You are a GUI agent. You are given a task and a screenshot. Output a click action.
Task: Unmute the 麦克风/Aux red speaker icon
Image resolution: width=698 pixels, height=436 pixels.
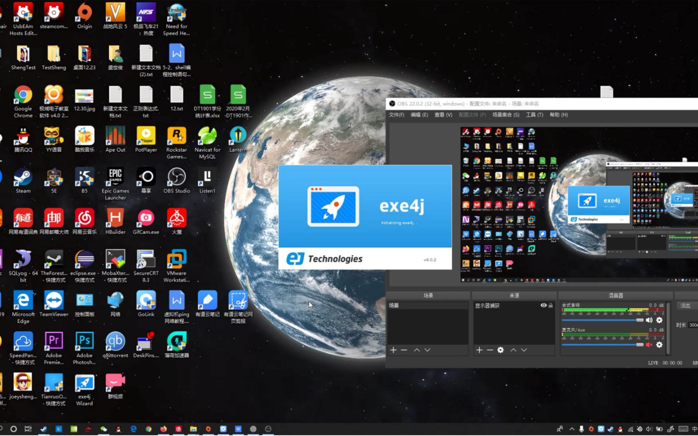click(649, 345)
